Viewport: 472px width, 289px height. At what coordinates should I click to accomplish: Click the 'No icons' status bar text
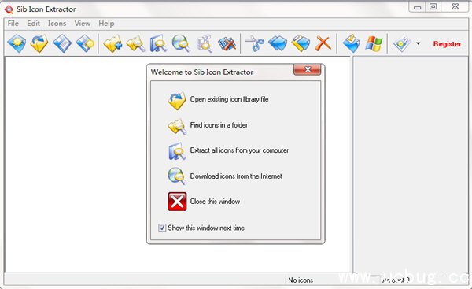pyautogui.click(x=301, y=280)
